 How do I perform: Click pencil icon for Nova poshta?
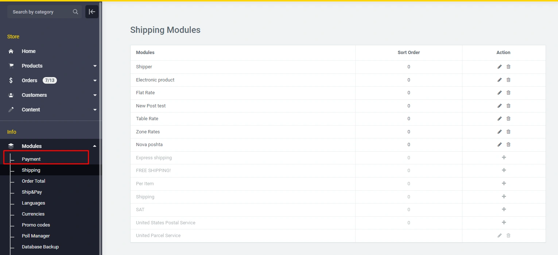pos(499,145)
